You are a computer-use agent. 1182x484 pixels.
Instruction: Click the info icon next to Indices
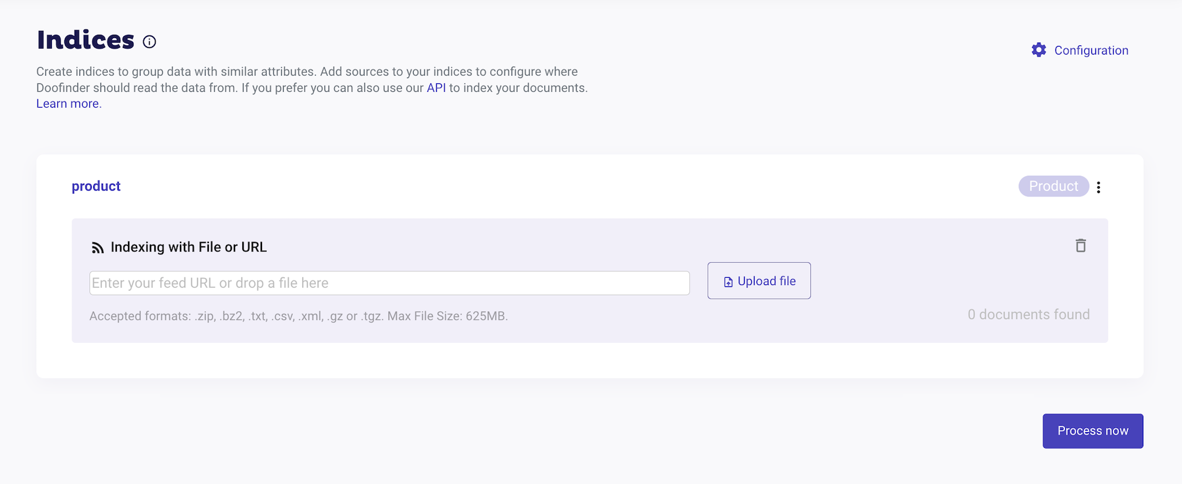[x=150, y=42]
